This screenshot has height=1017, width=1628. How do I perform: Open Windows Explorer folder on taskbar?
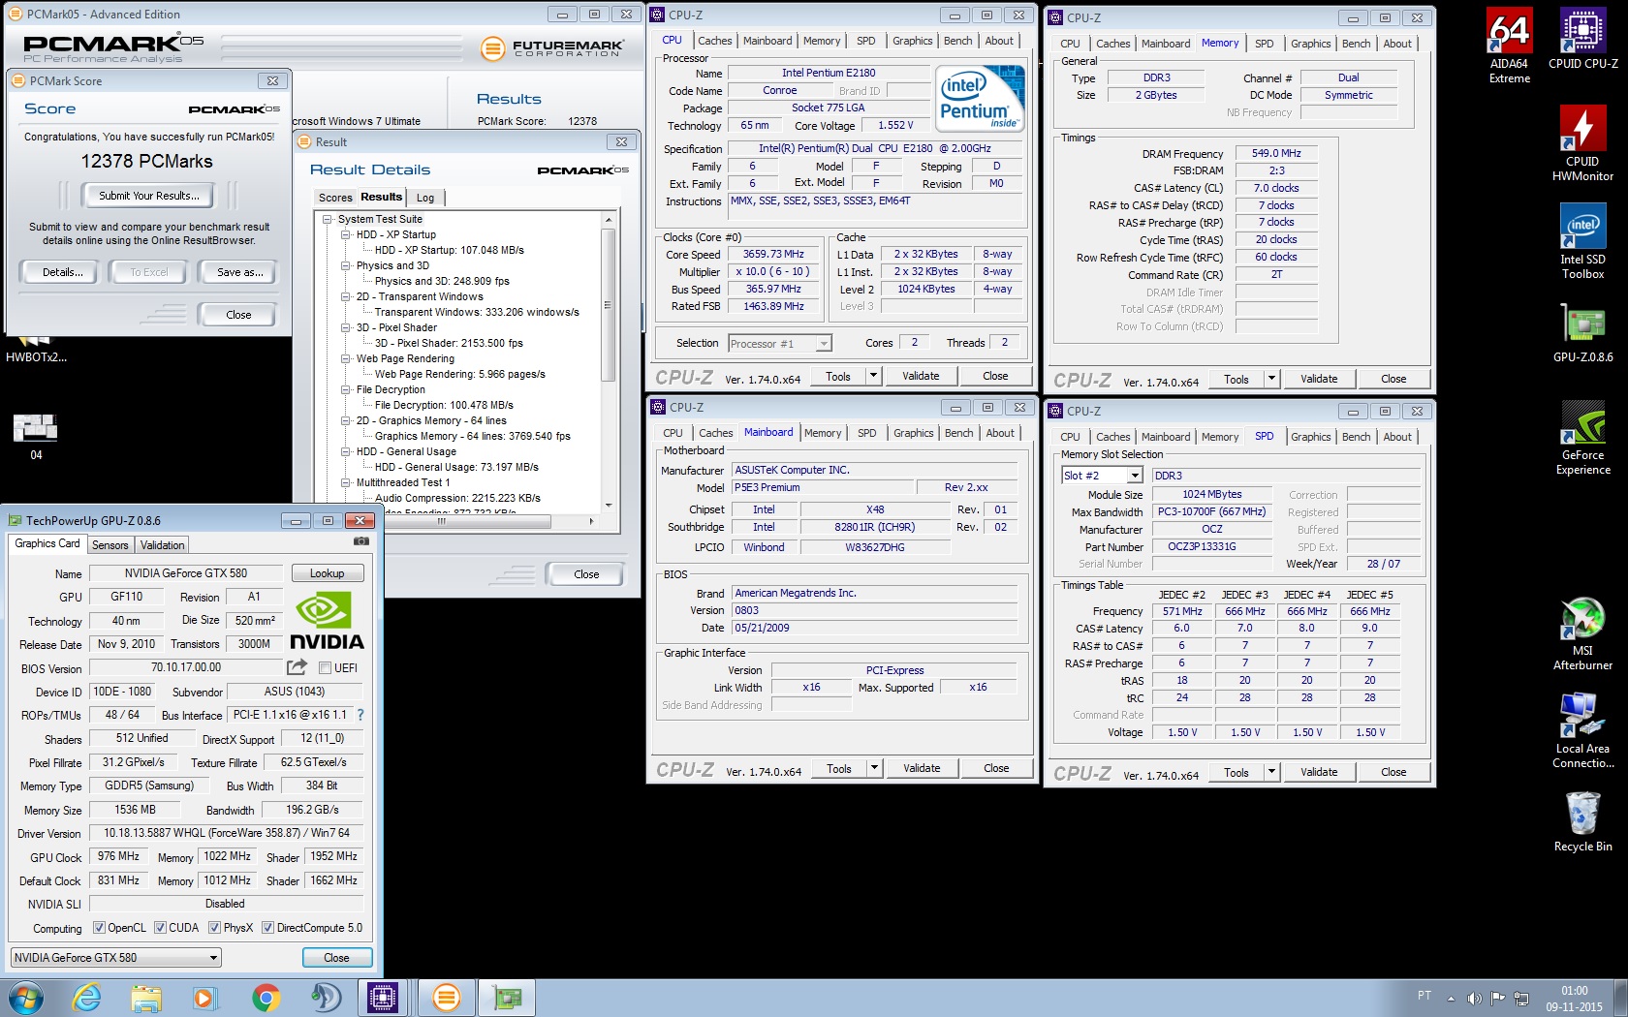coord(146,998)
